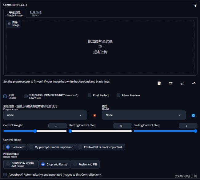This screenshot has width=200, height=180.
Task: Click the run preprocessor explosion icon
Action: tap(94, 115)
